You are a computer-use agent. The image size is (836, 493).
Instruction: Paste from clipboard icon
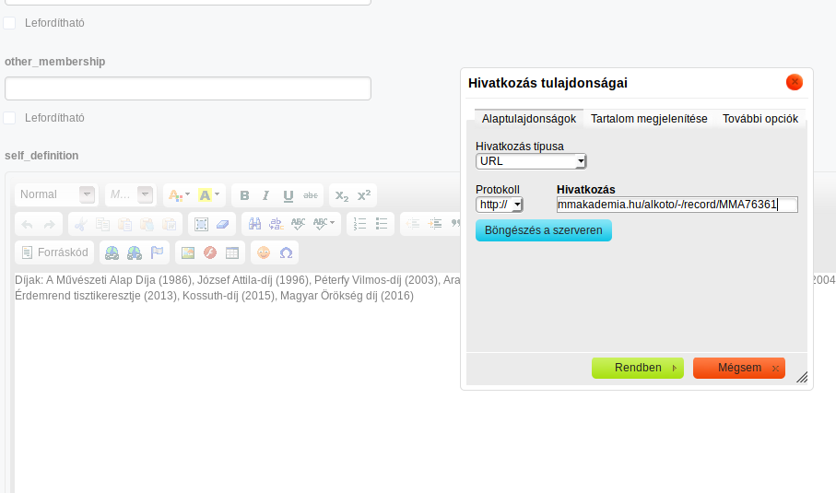[124, 224]
